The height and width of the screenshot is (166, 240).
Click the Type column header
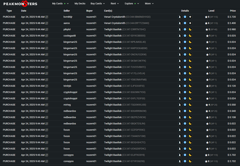[9, 11]
